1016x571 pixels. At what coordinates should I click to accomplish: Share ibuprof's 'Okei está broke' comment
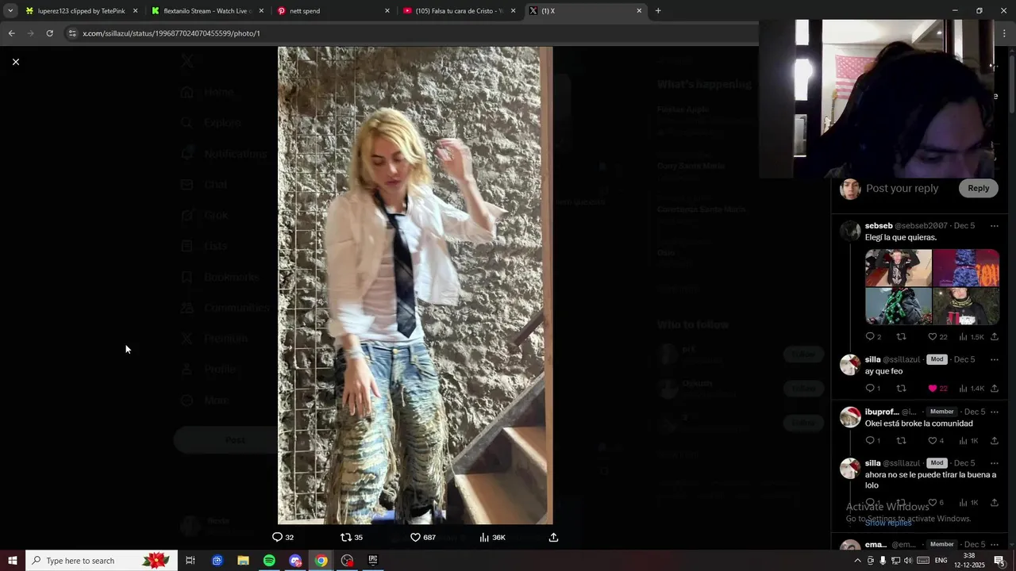994,440
